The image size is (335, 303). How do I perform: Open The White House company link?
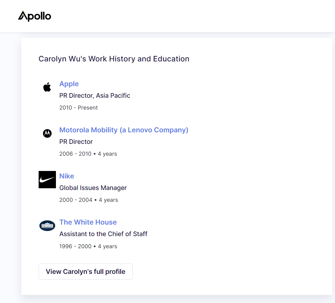click(x=88, y=222)
